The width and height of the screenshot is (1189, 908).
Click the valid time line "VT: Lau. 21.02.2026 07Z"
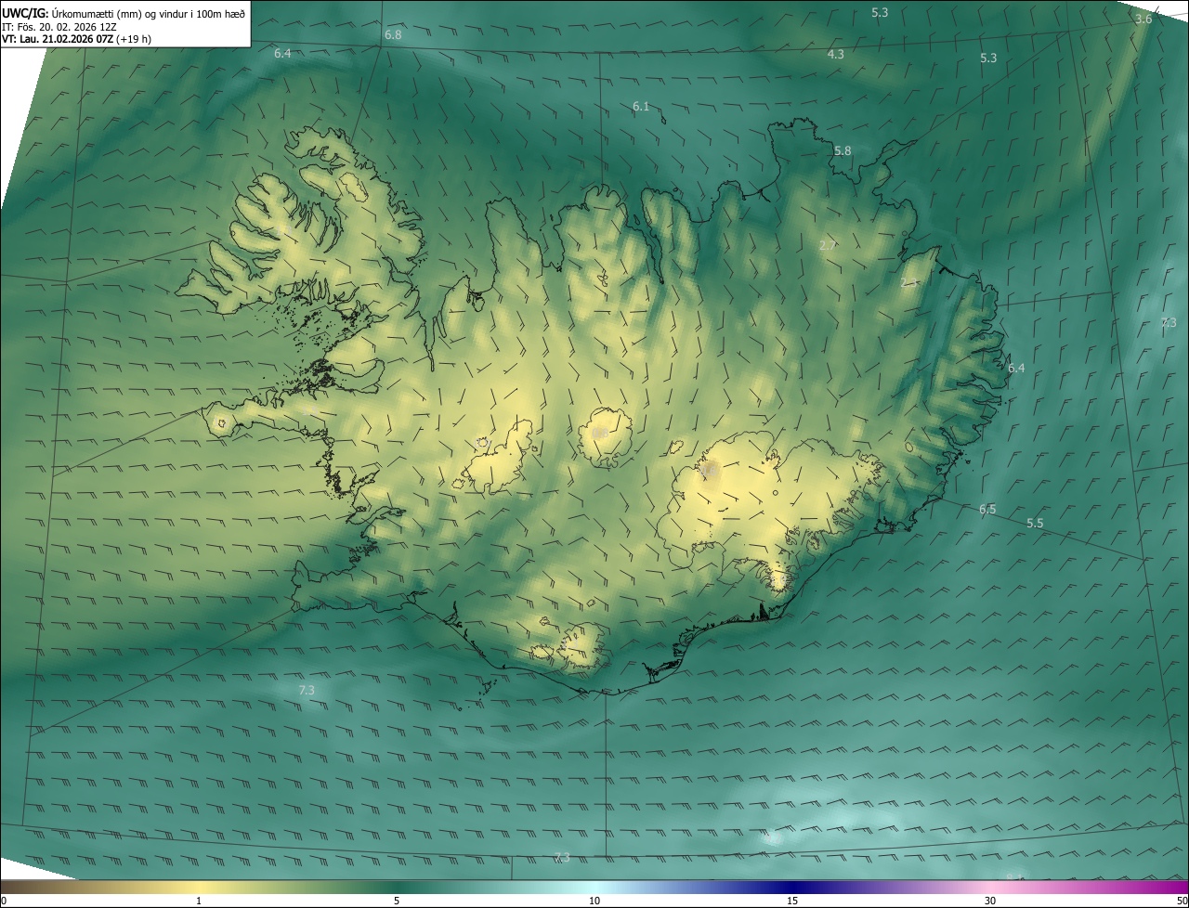[58, 39]
